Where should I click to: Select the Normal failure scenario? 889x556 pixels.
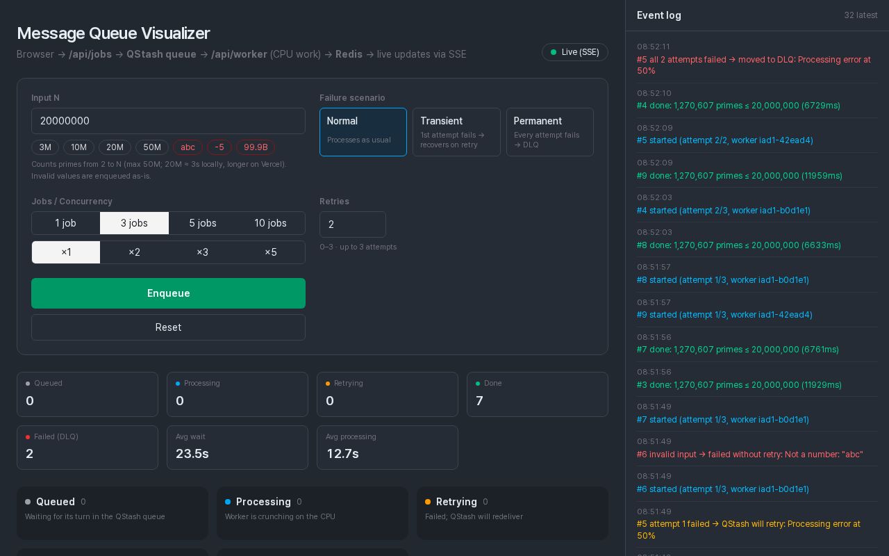363,132
